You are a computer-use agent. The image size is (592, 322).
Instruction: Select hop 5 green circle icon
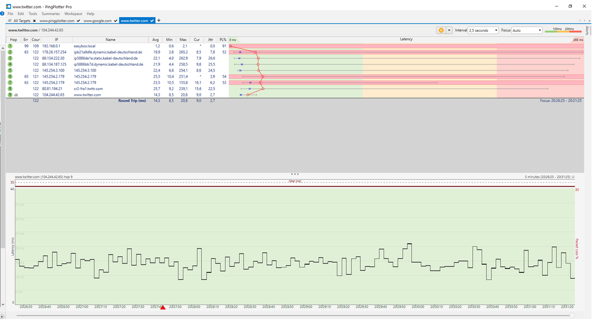coord(10,70)
